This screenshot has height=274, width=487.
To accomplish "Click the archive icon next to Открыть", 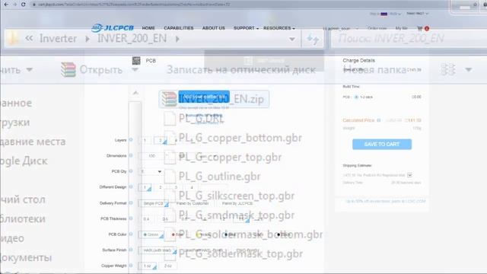I will [68, 69].
